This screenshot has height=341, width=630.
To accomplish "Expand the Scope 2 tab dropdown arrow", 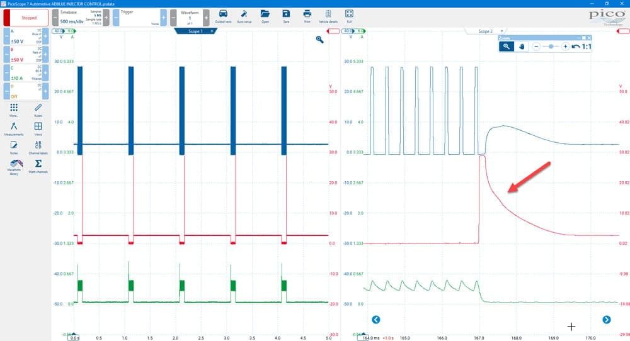I will pos(501,31).
